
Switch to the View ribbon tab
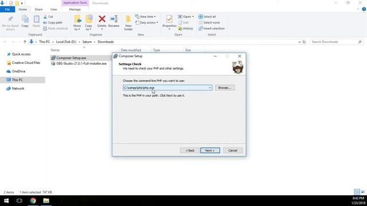tap(53, 9)
